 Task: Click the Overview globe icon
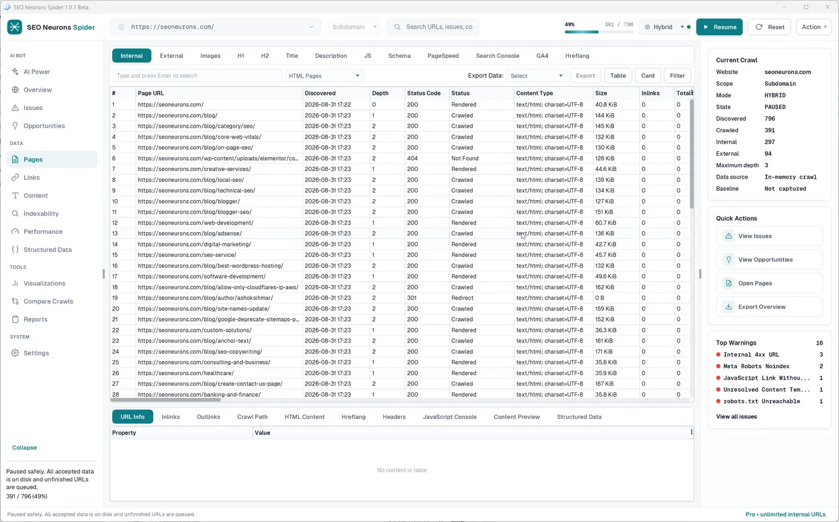pos(15,90)
